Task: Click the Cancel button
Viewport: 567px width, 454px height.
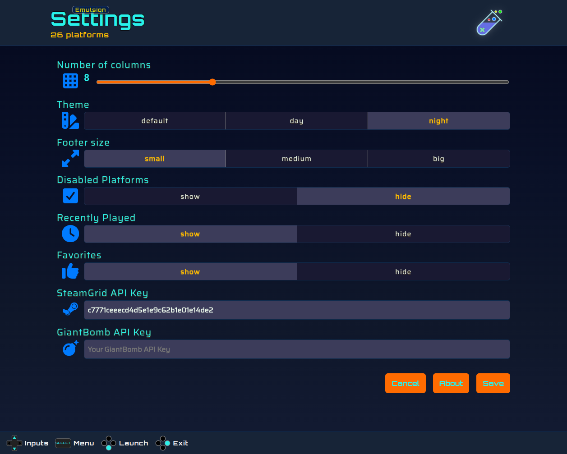Action: point(406,383)
